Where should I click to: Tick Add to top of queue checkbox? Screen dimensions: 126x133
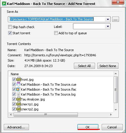pos(56,33)
